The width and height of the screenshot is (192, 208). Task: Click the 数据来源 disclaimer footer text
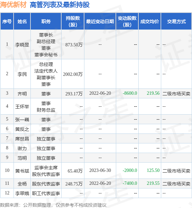coord(53,205)
